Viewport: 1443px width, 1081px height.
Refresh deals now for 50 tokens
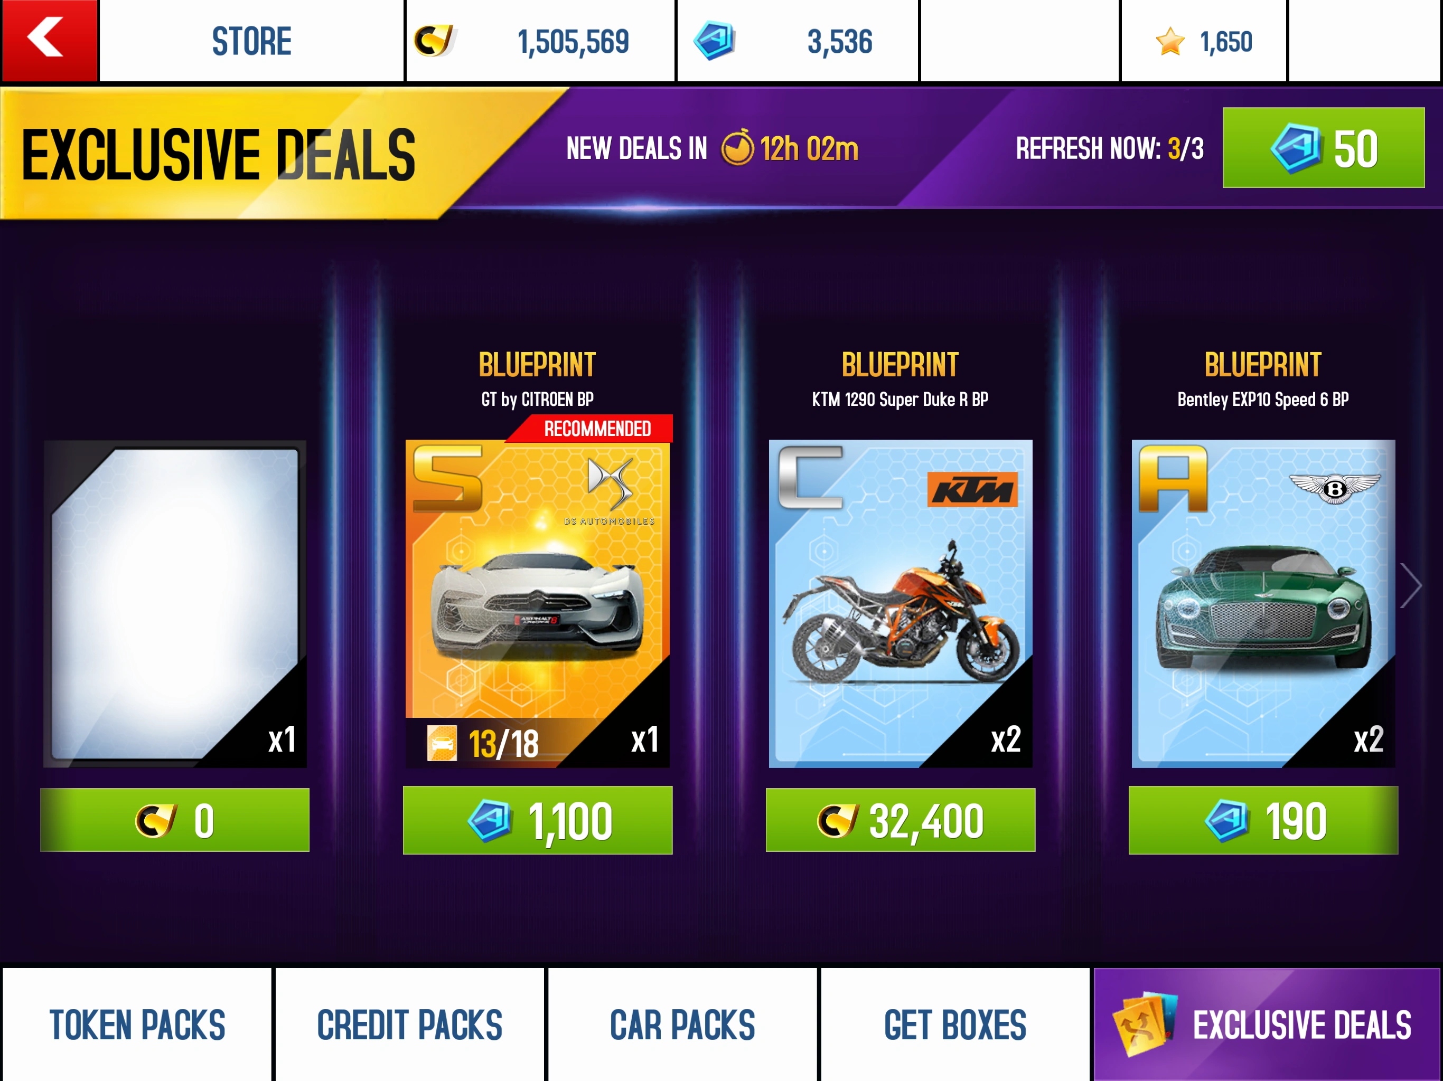coord(1323,148)
